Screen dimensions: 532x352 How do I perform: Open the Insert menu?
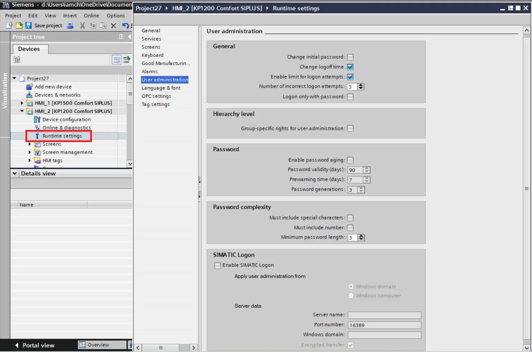[x=70, y=16]
